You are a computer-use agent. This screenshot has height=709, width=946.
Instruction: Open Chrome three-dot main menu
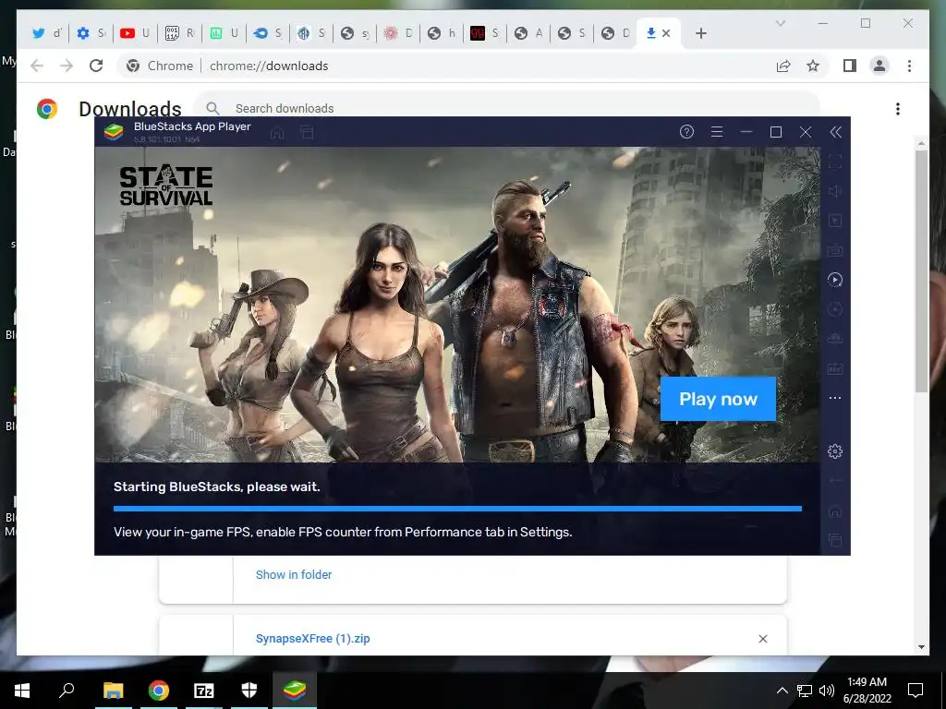pyautogui.click(x=909, y=66)
